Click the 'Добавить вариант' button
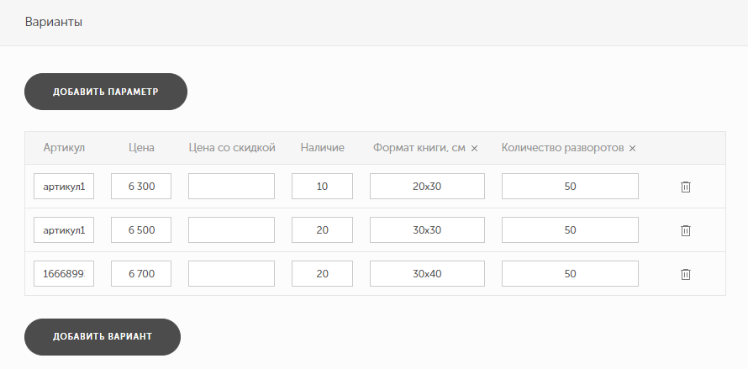Screen dimensions: 748x369 (x=103, y=336)
